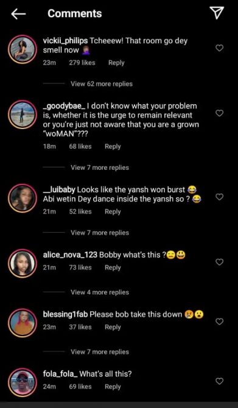Like vickii_philips' comment with the heart
Viewport: 238px width, 408px height.
(x=220, y=48)
